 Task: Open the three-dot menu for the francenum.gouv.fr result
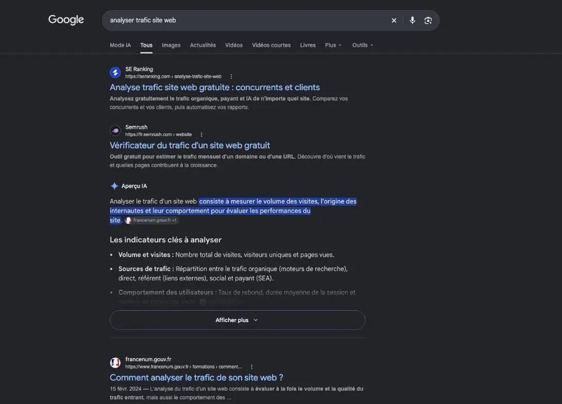point(251,367)
